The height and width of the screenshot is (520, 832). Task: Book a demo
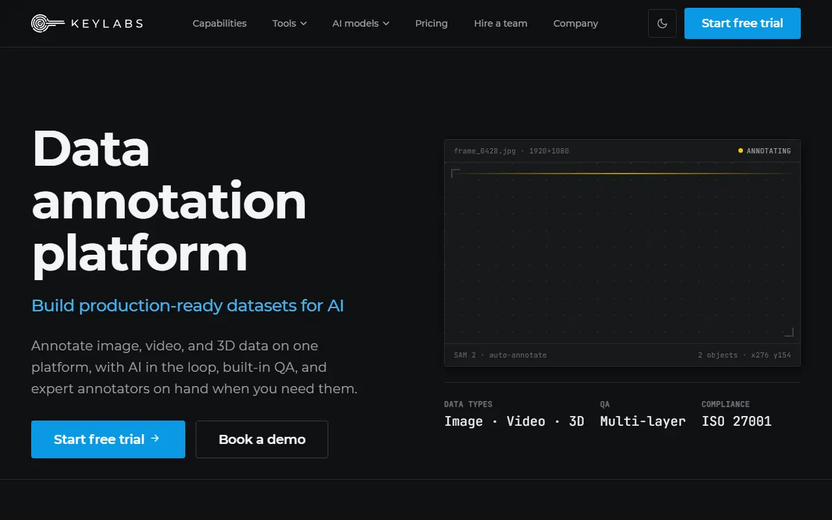click(262, 439)
